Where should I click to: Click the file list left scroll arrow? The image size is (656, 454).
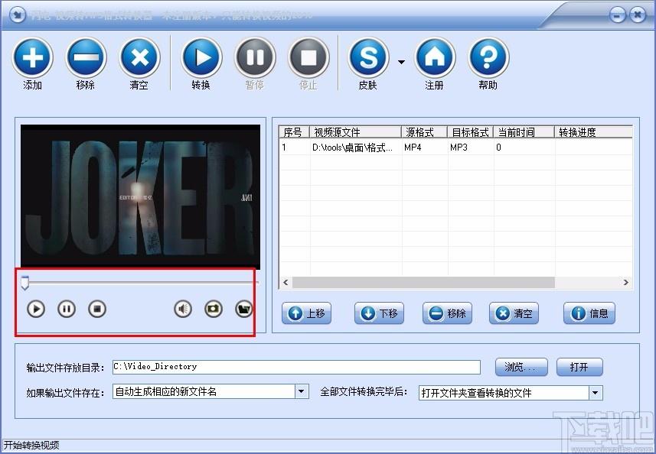[286, 282]
